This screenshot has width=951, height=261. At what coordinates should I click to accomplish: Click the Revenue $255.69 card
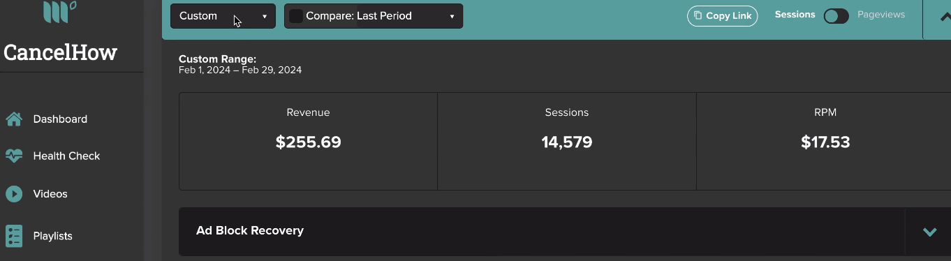point(308,141)
